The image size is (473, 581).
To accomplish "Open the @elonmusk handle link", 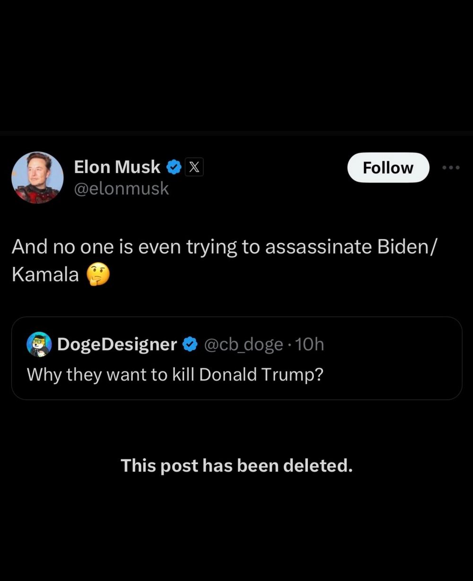I will point(121,188).
